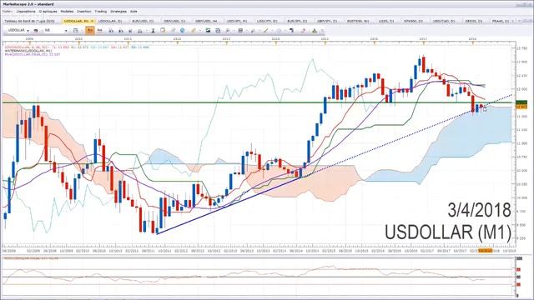Open the Fichier menu

8,11
